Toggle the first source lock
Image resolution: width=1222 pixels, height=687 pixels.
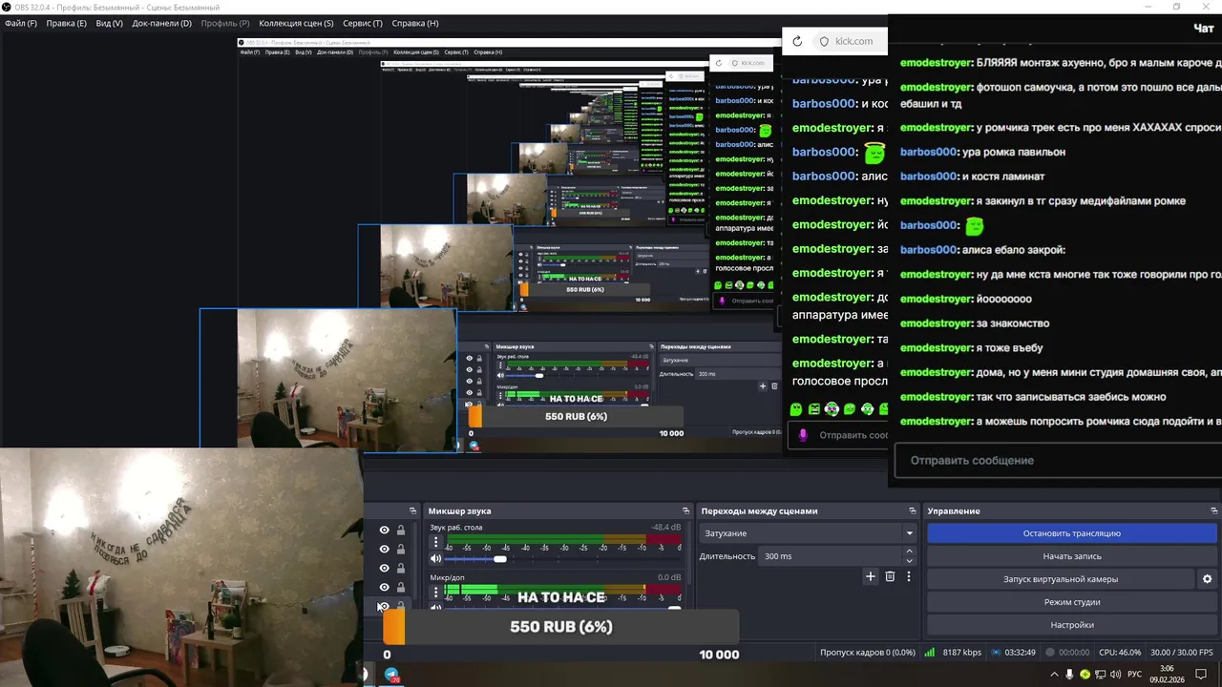point(401,531)
